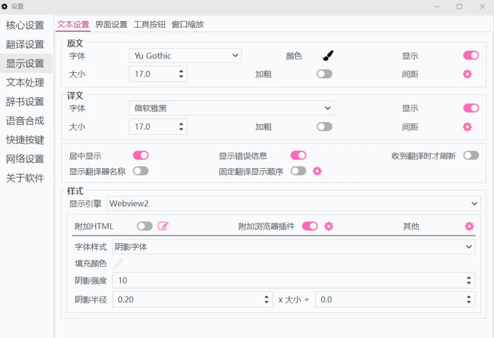This screenshot has width=494, height=338.
Task: Switch to the 工具按钮 tab
Action: coord(149,24)
